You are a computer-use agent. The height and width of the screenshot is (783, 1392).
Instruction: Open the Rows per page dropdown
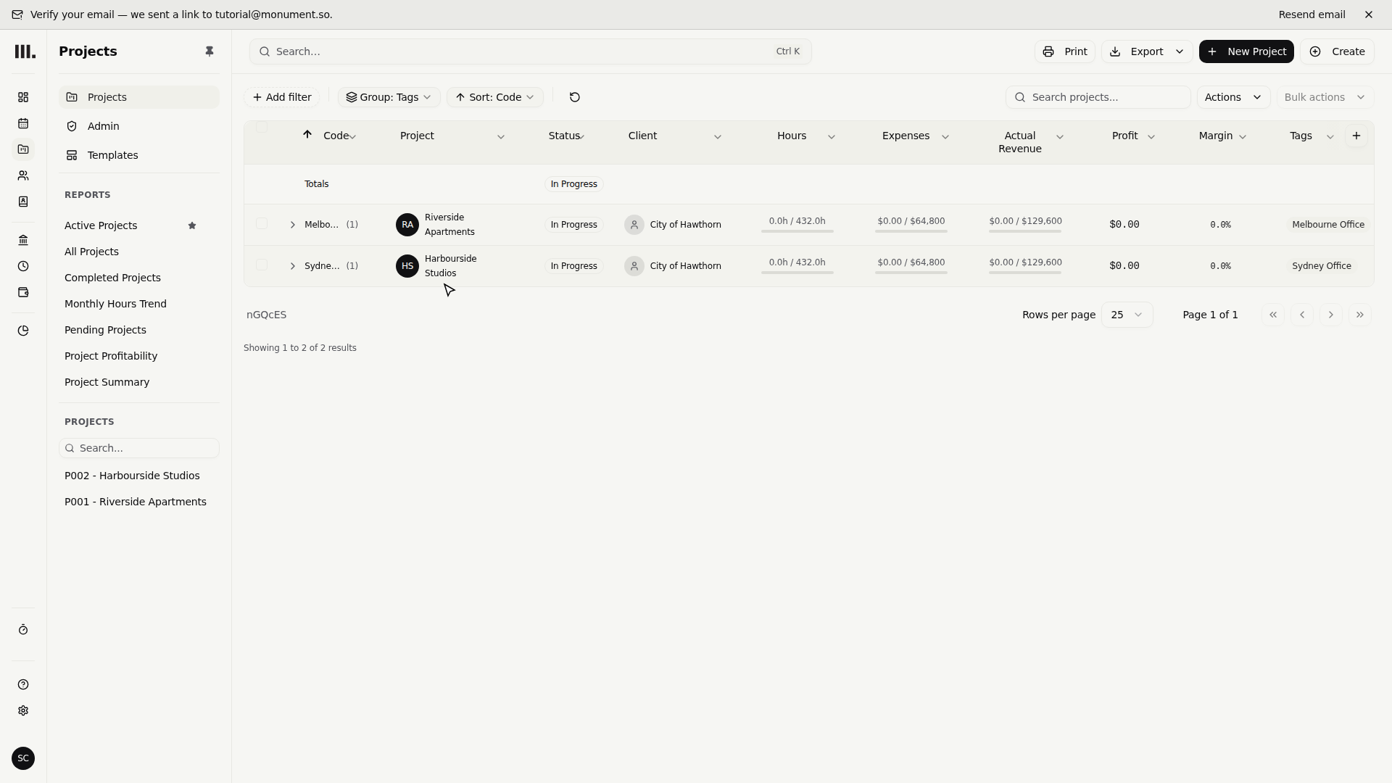(x=1127, y=315)
